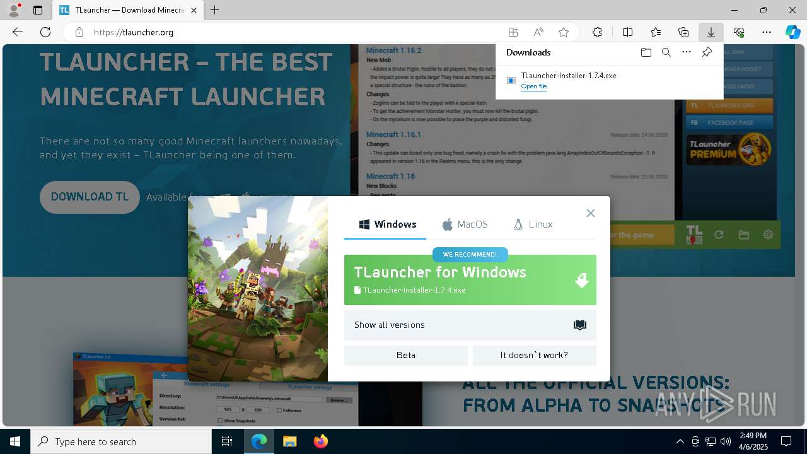This screenshot has height=454, width=807.
Task: Click the address bar URL
Action: click(134, 32)
